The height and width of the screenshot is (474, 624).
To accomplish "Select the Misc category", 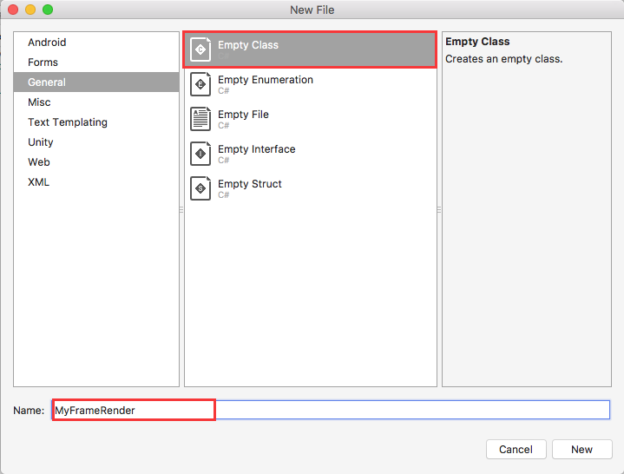I will 39,102.
